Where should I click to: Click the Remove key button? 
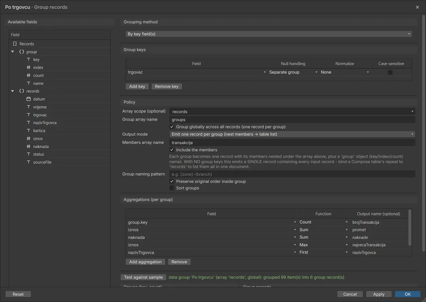tap(167, 87)
